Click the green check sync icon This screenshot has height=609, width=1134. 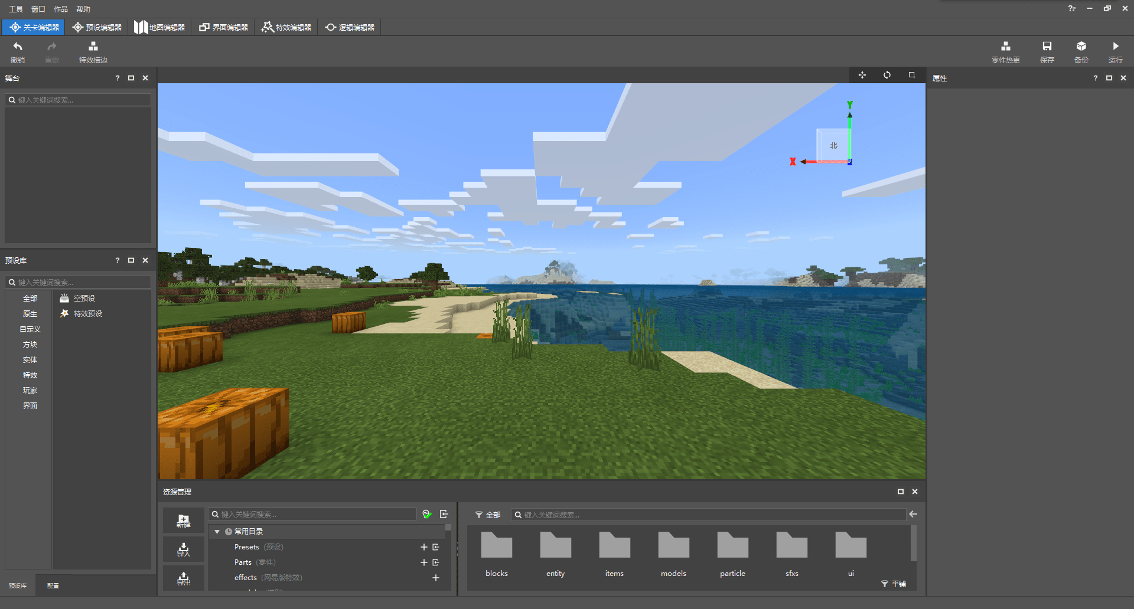click(427, 515)
